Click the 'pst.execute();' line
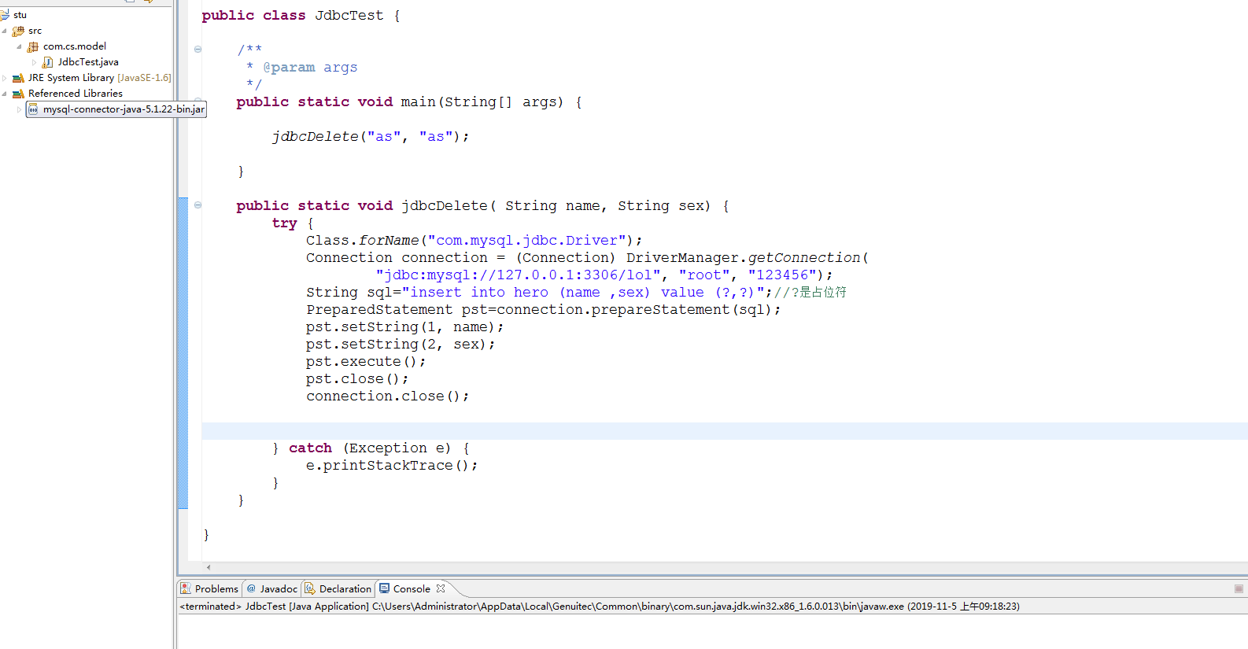The height and width of the screenshot is (649, 1248). click(x=366, y=362)
